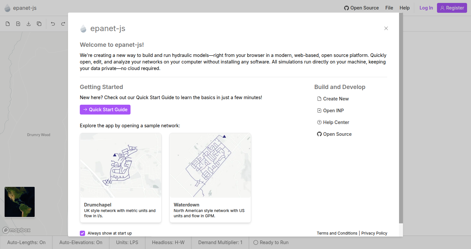471x249 pixels.
Task: Click the satellite basemap thumbnail
Action: [20, 202]
